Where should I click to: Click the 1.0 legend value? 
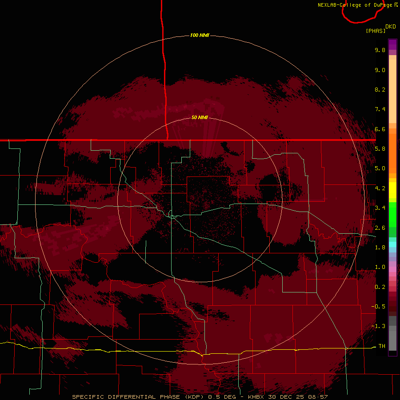[380, 267]
